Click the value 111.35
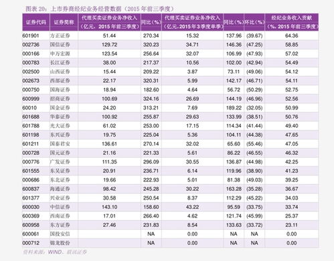The width and height of the screenshot is (334, 261). click(109, 162)
